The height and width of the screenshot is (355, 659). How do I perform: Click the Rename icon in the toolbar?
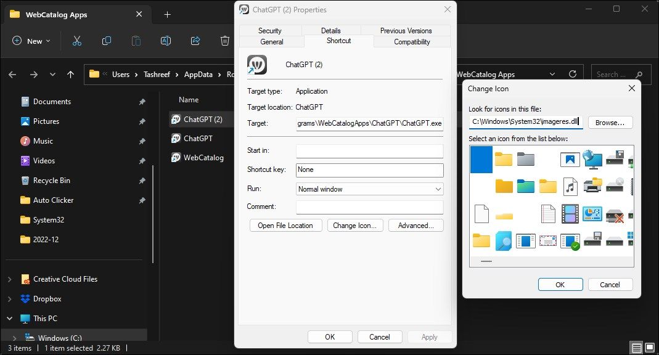[x=165, y=41]
